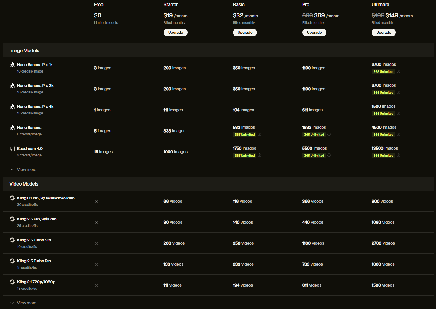Open info icon for Nano Banana Basic unlimited
The width and height of the screenshot is (436, 309).
(260, 134)
